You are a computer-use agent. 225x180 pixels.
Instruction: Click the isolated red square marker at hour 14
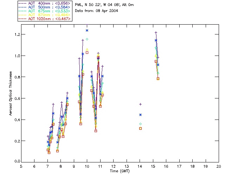pos(141,128)
